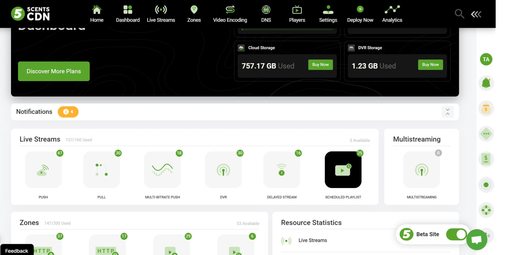Go to Home in the top navigation
Screen dimensions: 508x255
pos(97,14)
